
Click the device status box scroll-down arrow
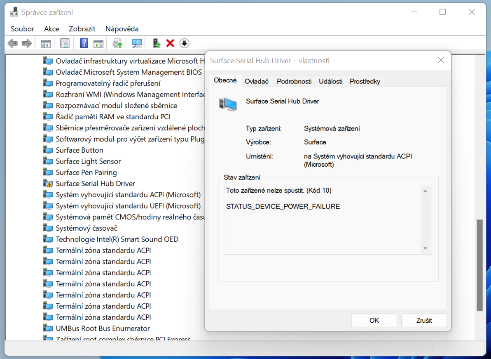coord(425,248)
